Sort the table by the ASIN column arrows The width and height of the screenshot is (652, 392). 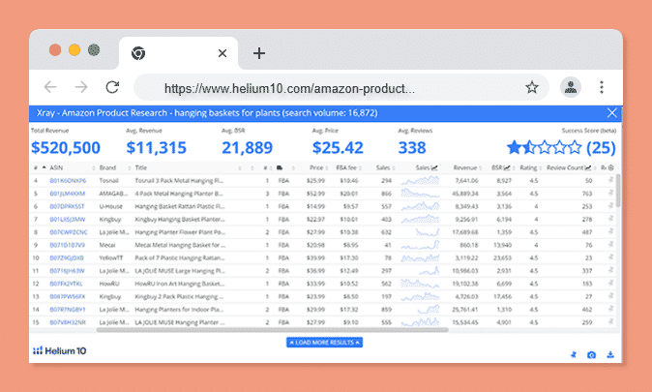pyautogui.click(x=94, y=168)
